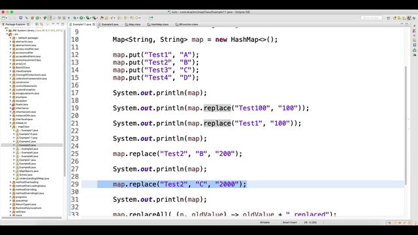Toggle Show Whitespace Characters in the toolbar

[69, 18]
